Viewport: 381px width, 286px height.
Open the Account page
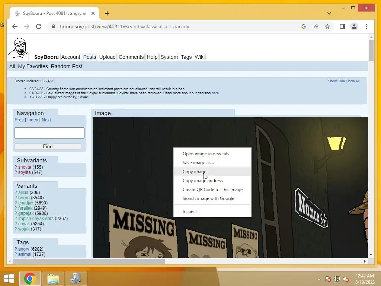click(x=70, y=57)
